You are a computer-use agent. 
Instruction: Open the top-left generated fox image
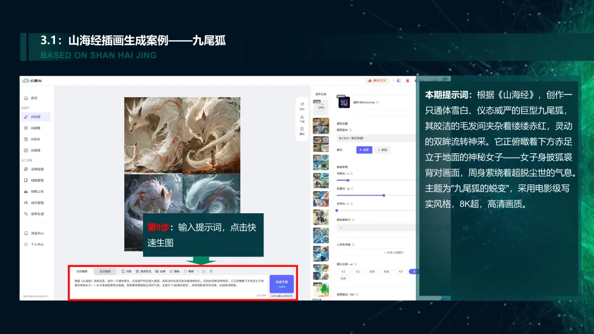[153, 135]
